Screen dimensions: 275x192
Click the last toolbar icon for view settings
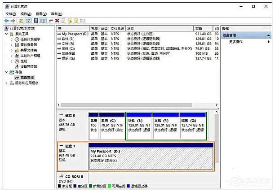[82, 21]
